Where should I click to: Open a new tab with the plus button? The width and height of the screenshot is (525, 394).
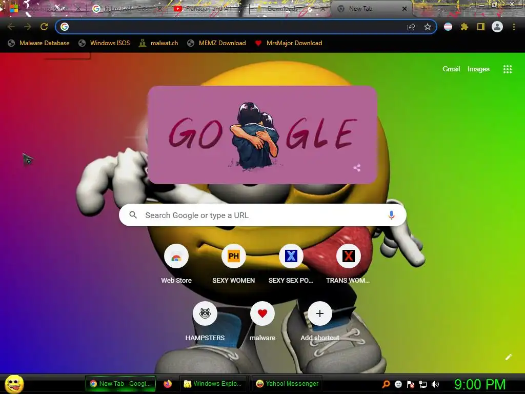pos(423,9)
